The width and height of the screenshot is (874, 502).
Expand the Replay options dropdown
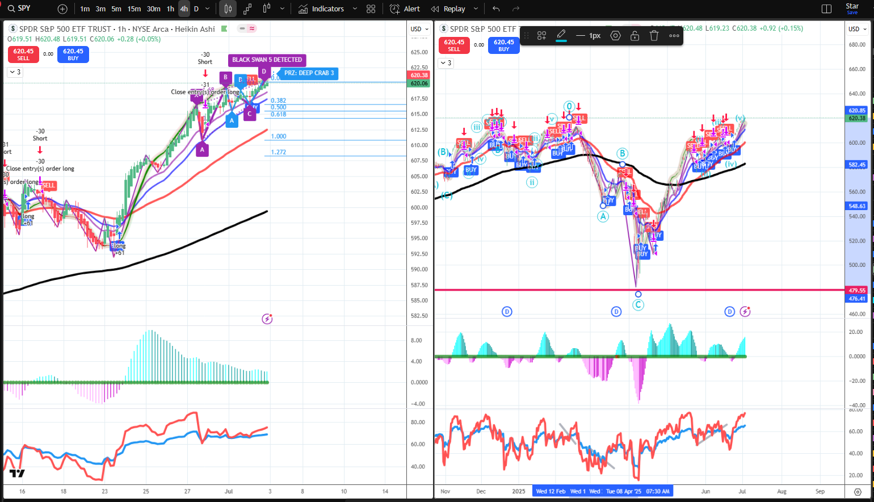pyautogui.click(x=476, y=9)
